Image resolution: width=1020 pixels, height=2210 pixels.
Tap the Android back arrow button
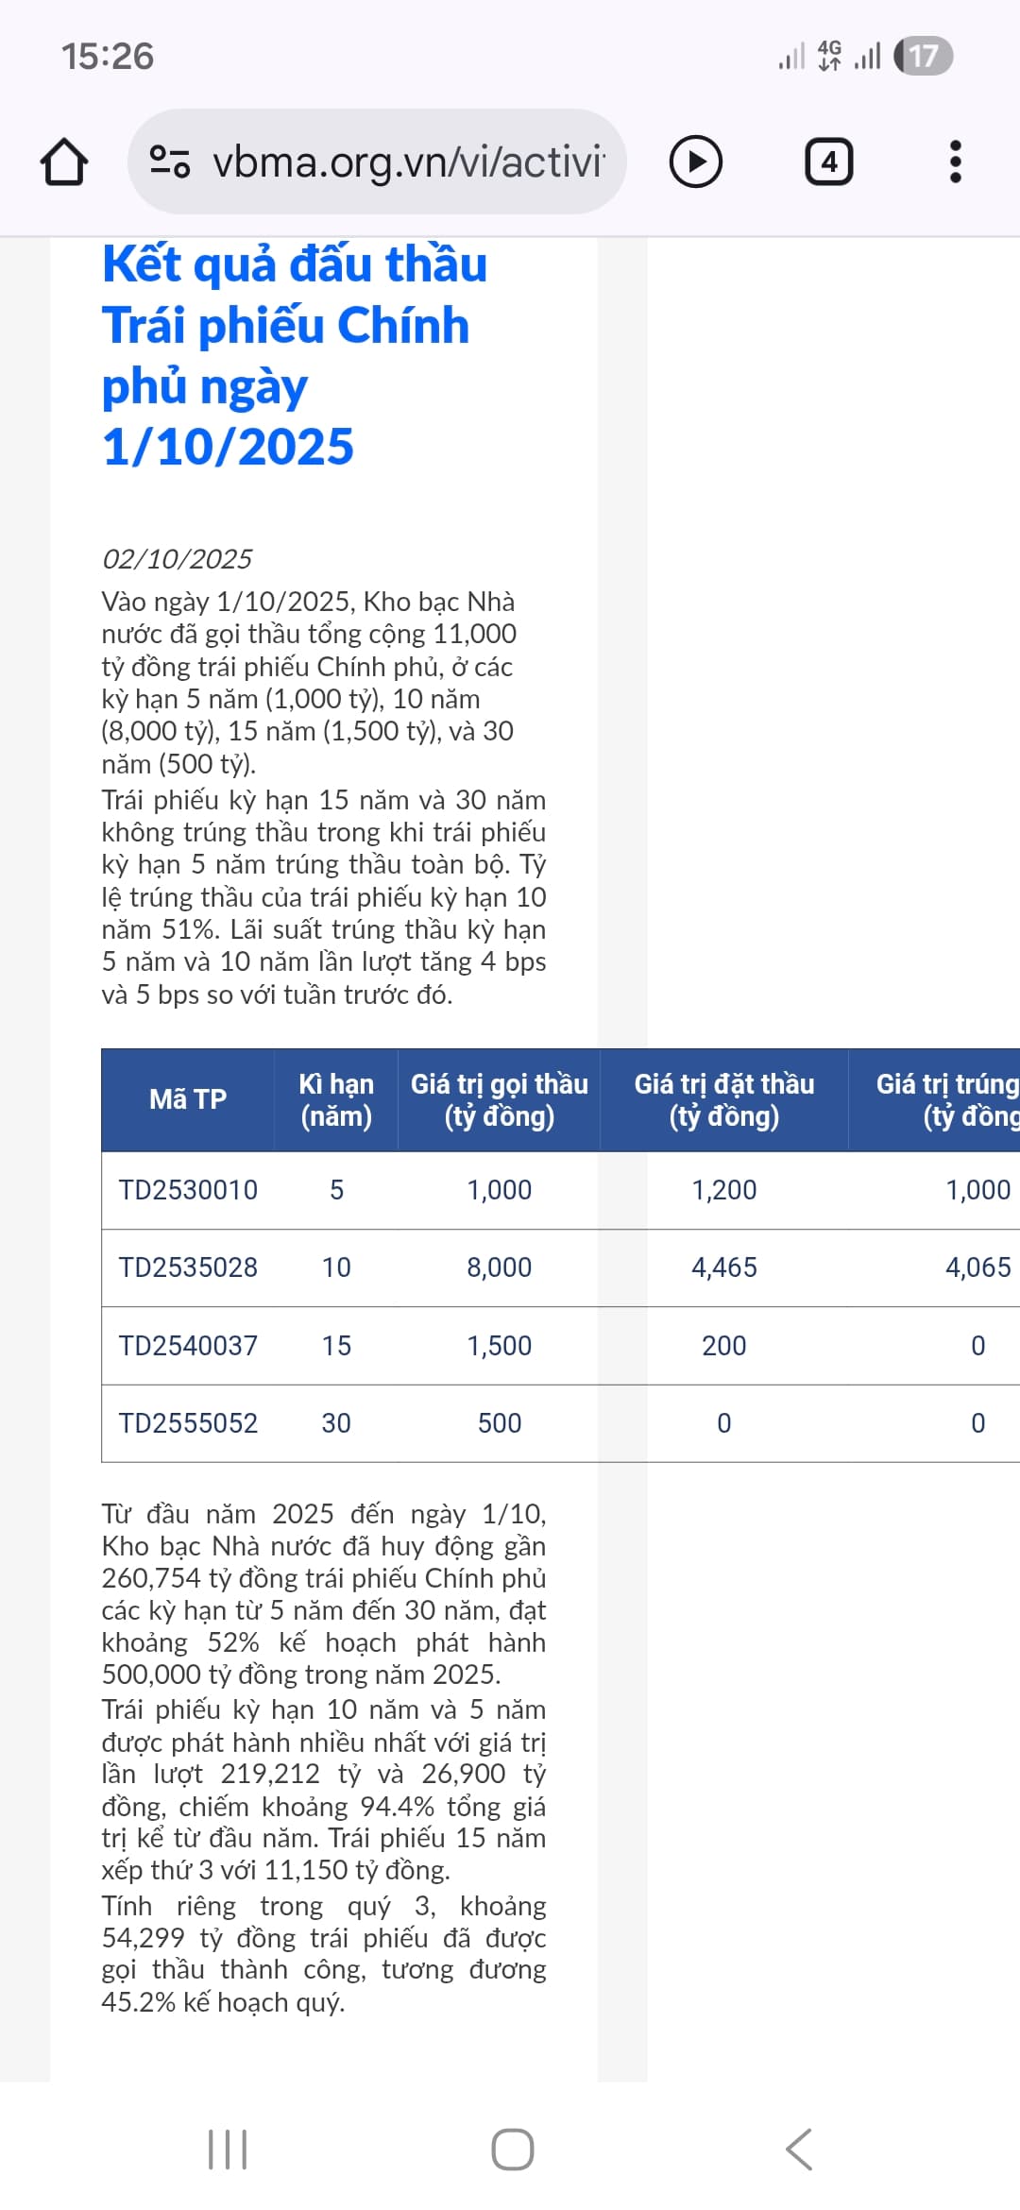pyautogui.click(x=798, y=2149)
